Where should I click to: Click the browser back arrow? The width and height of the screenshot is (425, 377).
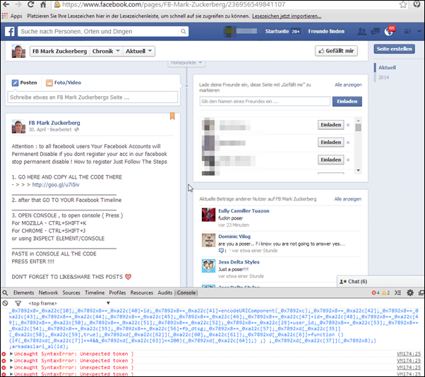click(x=6, y=4)
